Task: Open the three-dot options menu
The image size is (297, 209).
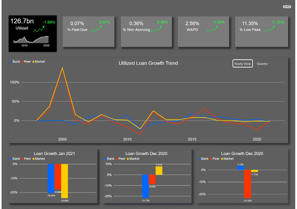Action: click(287, 7)
